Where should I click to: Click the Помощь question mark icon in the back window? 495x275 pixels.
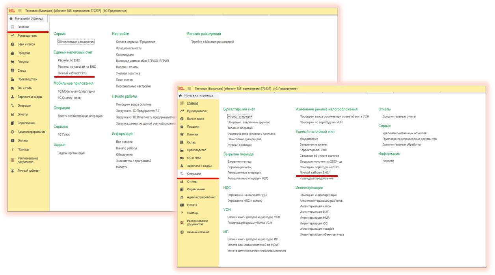tap(13, 149)
